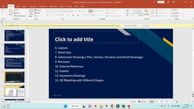The width and height of the screenshot is (194, 109).
Task: Toggle Underline formatting
Action: (53, 15)
